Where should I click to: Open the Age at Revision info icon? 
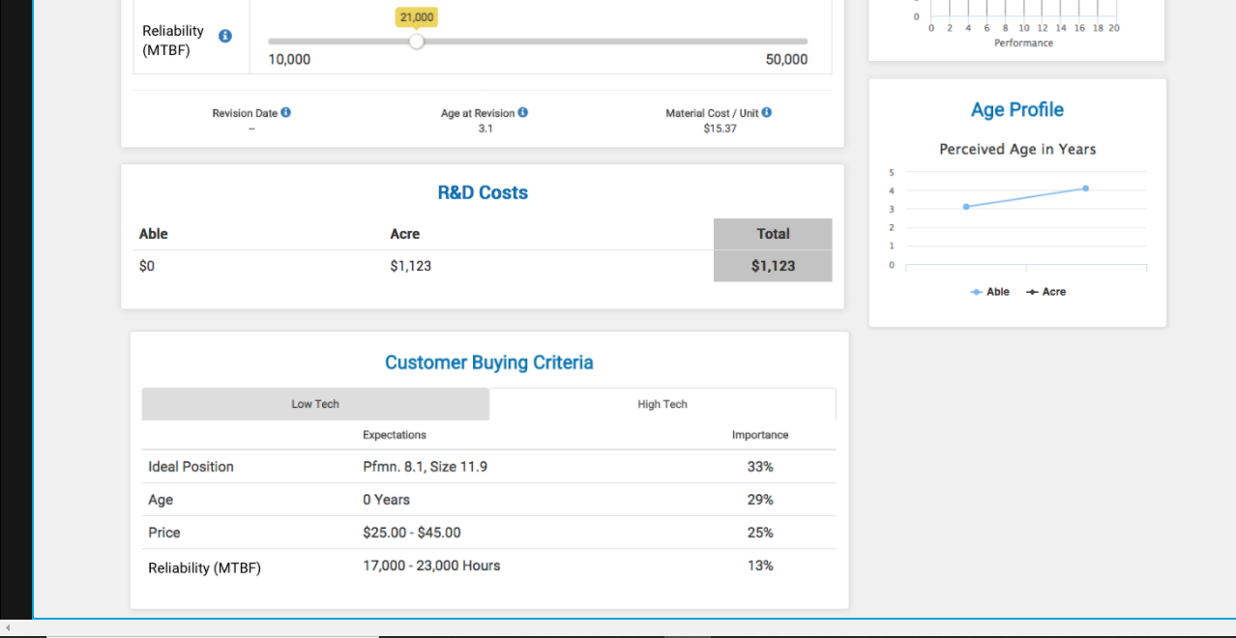523,113
